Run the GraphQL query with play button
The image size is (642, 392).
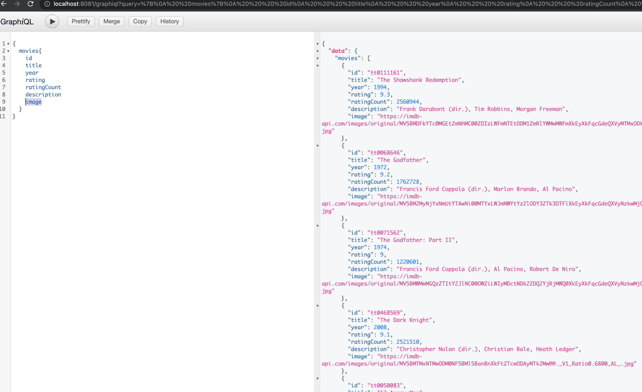coord(52,22)
